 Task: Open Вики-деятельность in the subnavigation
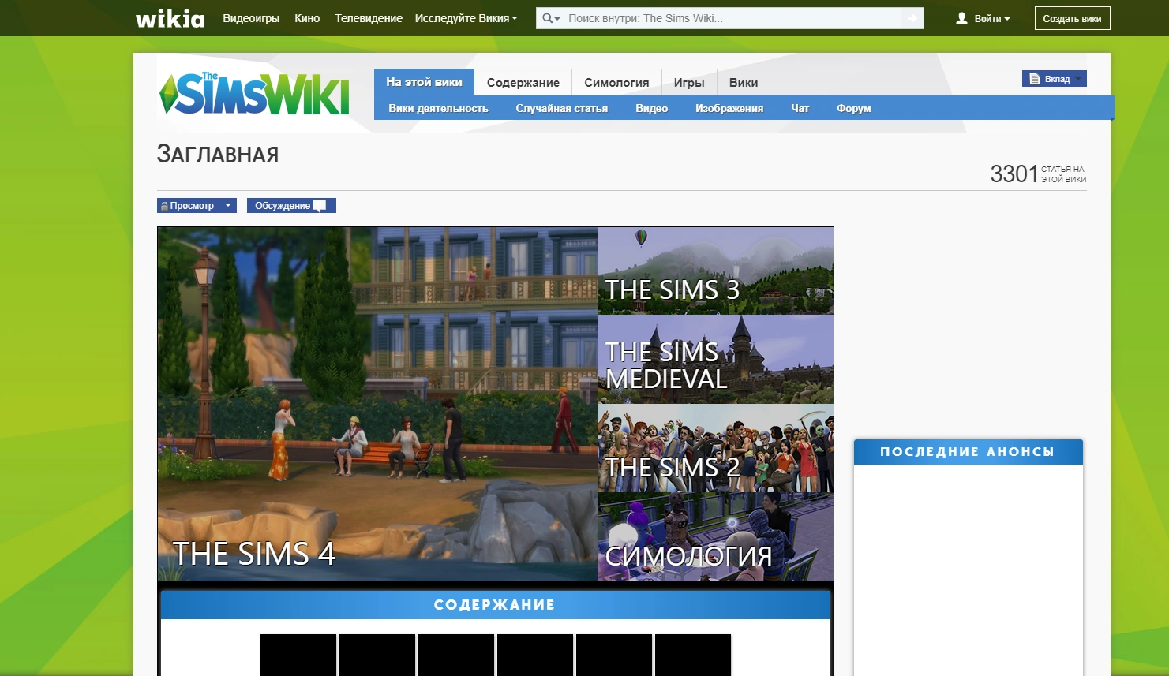click(438, 108)
